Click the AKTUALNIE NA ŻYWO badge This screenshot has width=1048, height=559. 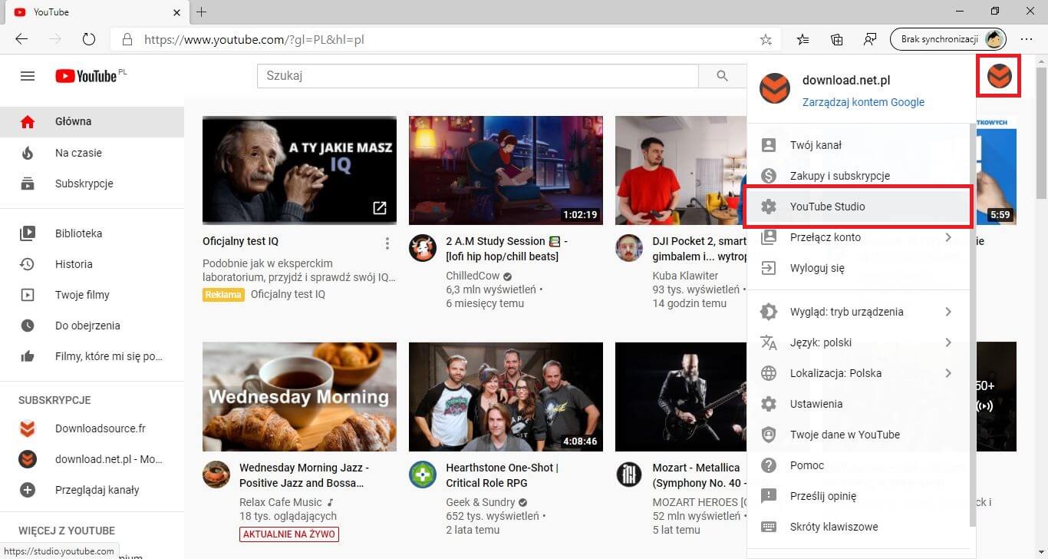coord(289,534)
